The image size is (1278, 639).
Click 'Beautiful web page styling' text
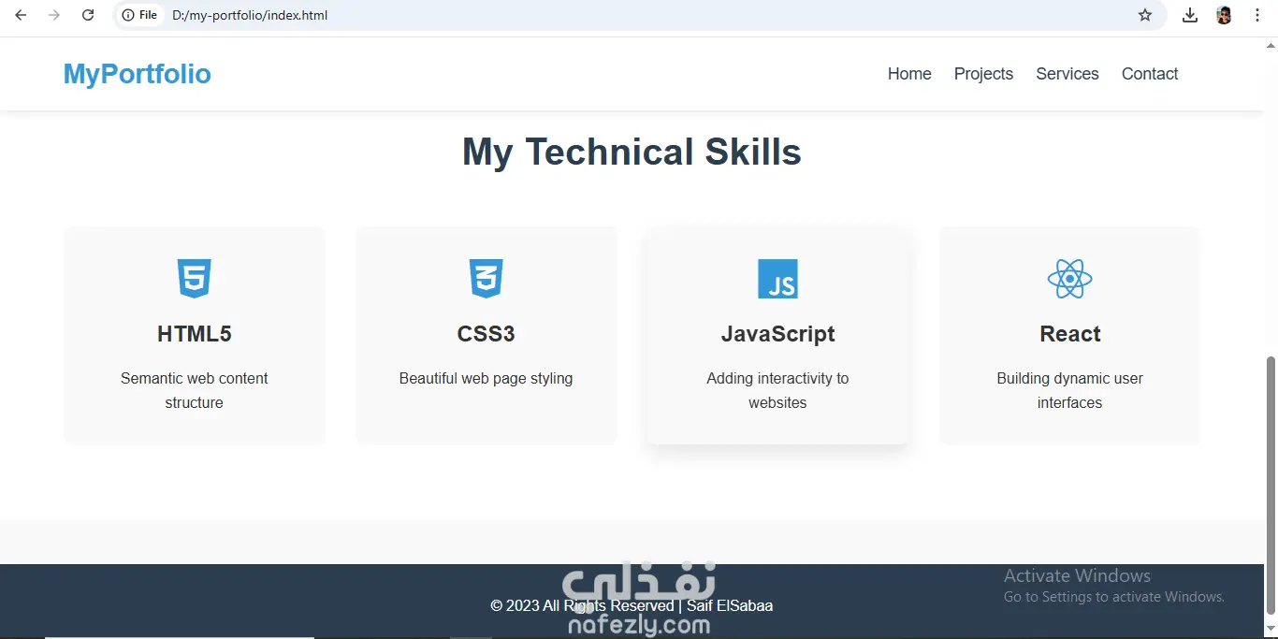click(x=487, y=378)
